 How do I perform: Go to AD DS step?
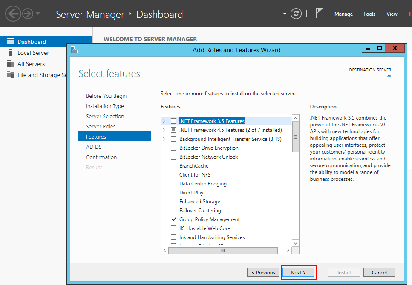(x=94, y=147)
